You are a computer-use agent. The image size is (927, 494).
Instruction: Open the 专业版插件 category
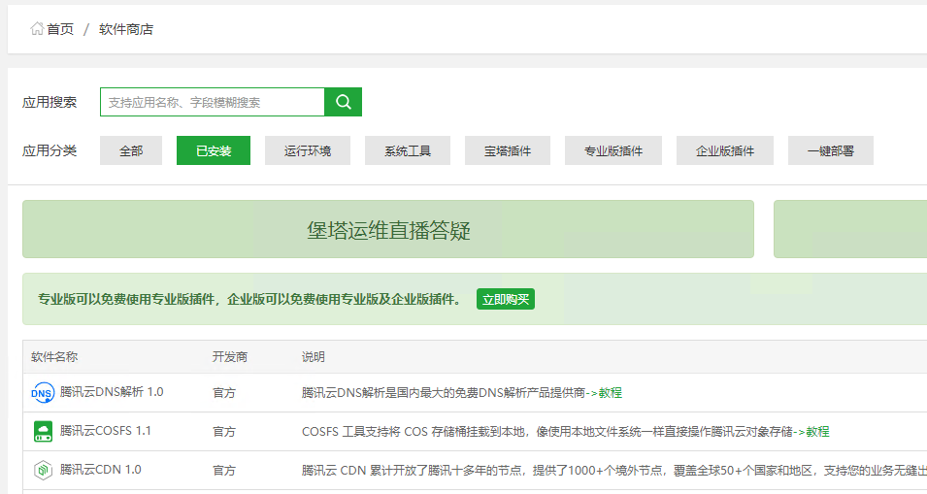tap(613, 150)
